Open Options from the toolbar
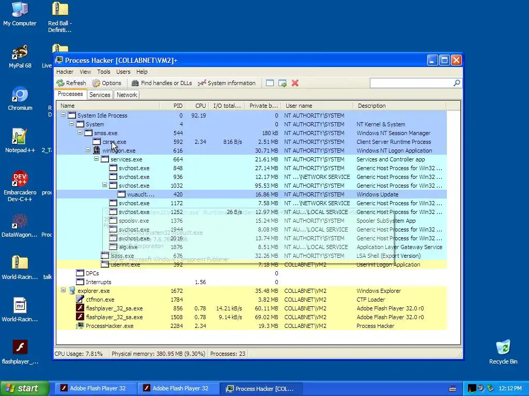The image size is (529, 396). [106, 83]
